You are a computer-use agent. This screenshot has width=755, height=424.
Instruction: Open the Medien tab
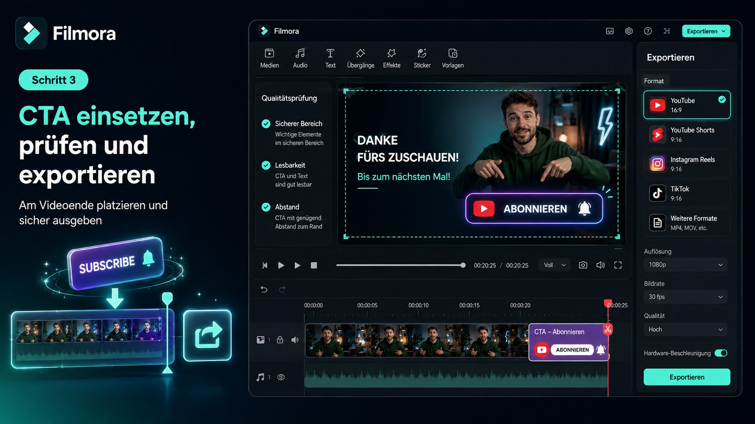269,59
